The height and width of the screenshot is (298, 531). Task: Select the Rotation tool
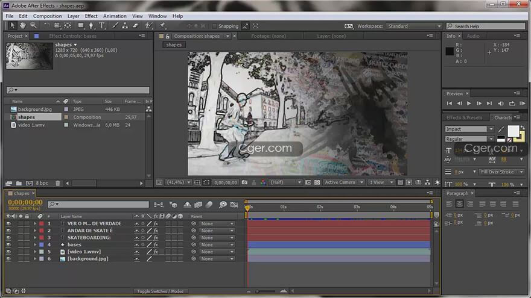pos(46,26)
